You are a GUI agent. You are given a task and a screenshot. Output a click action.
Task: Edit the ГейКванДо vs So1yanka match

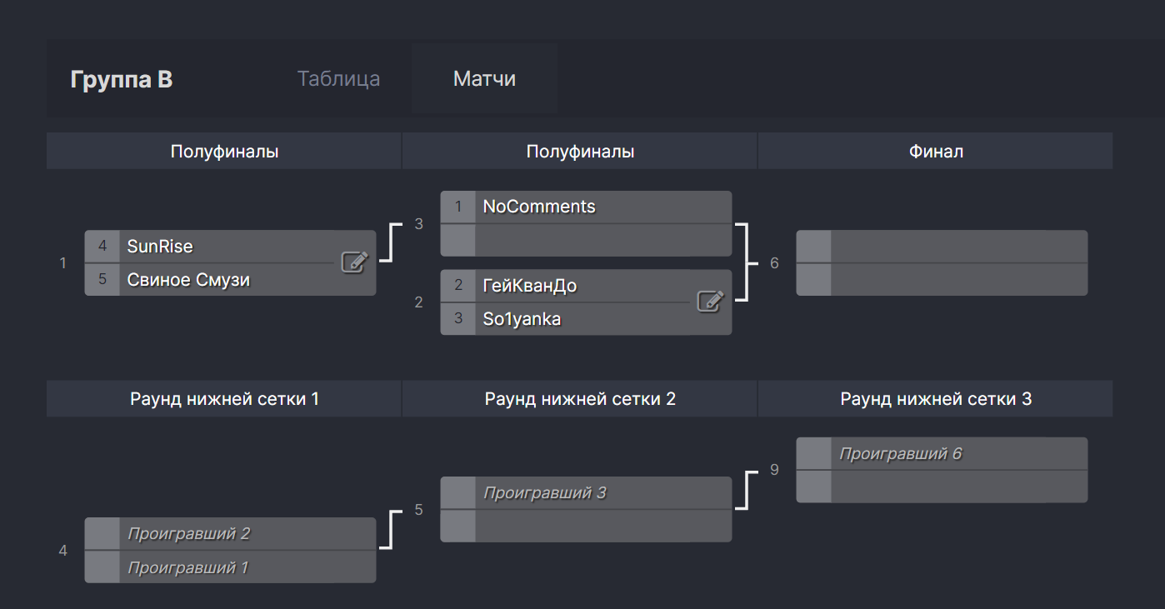coord(710,302)
